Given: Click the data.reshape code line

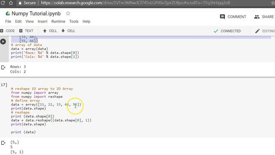Looking at the screenshot, I should click(x=51, y=120).
